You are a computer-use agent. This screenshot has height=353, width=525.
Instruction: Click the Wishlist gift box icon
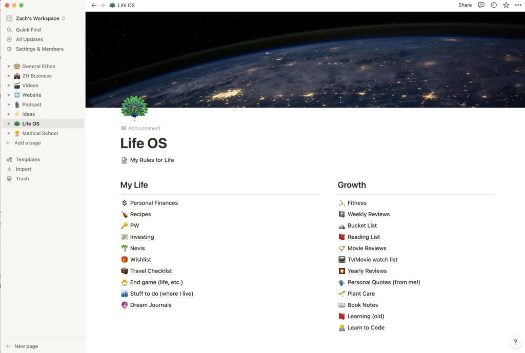click(124, 260)
